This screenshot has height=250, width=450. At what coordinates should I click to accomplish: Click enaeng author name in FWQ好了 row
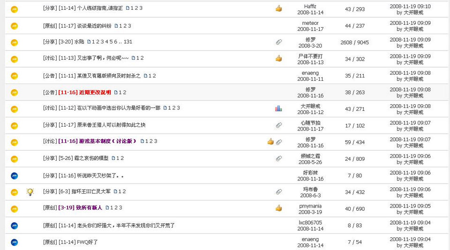310,239
